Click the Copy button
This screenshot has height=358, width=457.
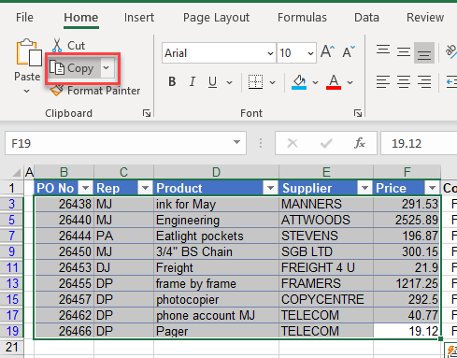coord(74,68)
